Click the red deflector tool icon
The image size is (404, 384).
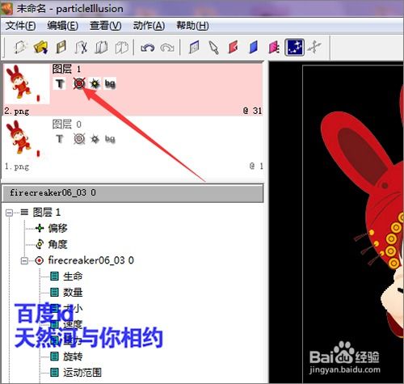pyautogui.click(x=234, y=48)
